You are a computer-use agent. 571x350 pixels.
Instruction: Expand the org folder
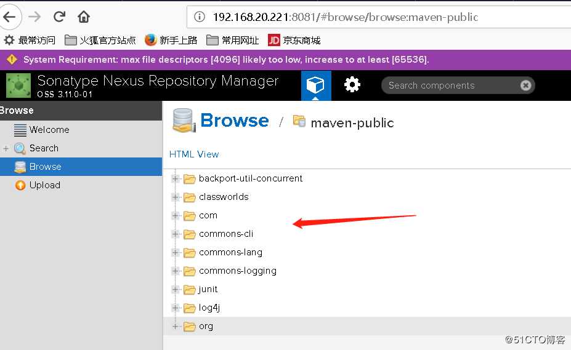(x=175, y=327)
